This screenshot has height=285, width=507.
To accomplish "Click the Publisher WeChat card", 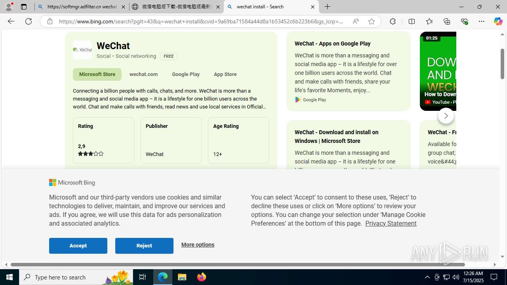I will tap(171, 140).
